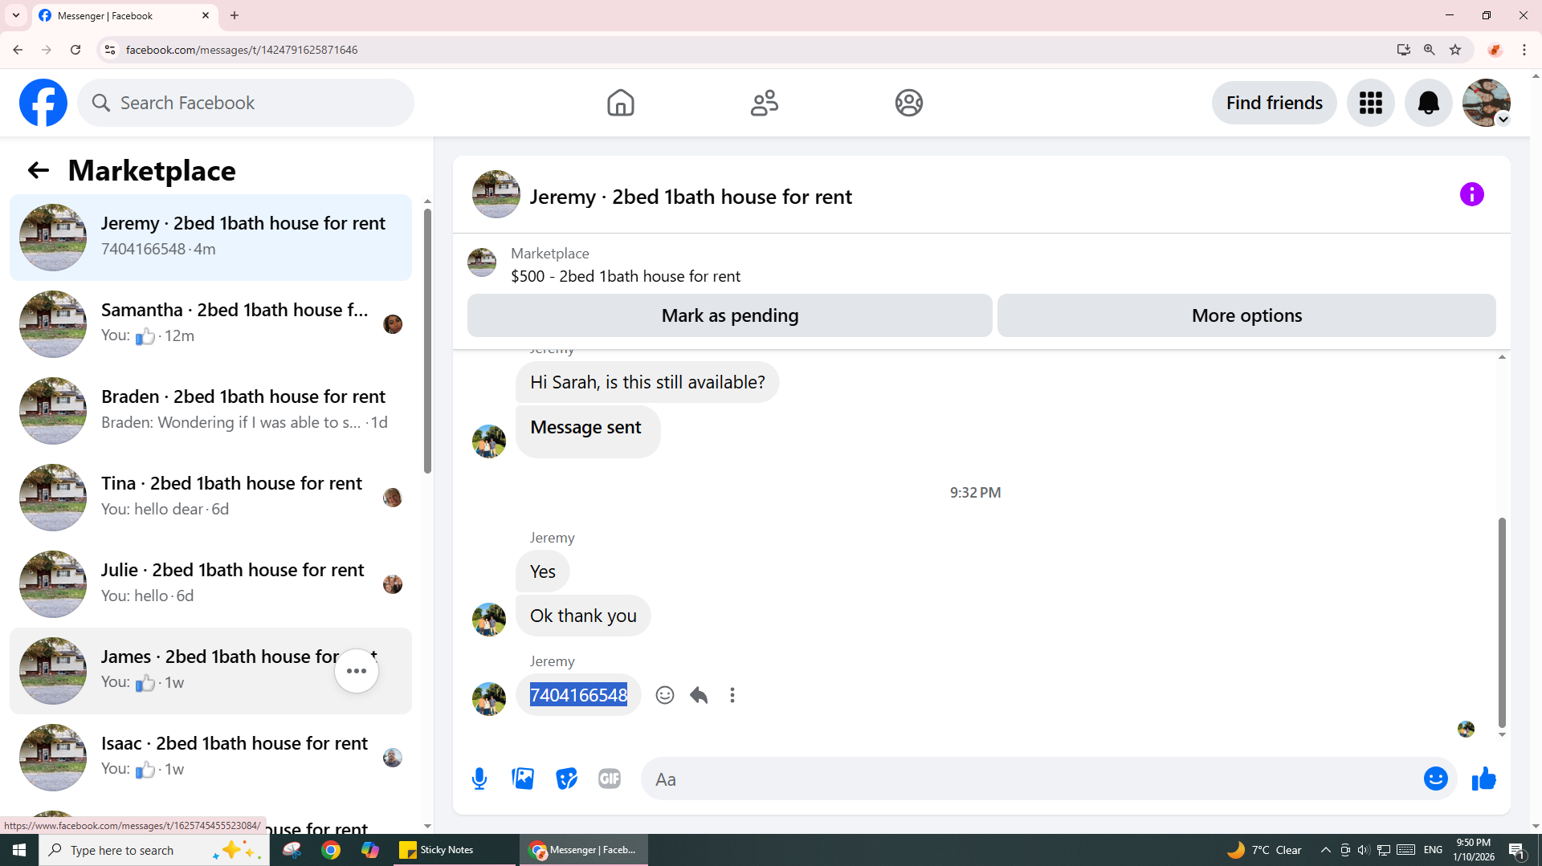Open Braden's conversation
Viewport: 1542px width, 866px height.
(x=210, y=411)
